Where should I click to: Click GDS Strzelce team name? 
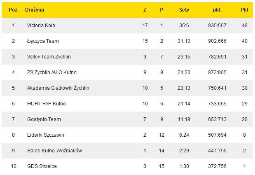coord(42,166)
